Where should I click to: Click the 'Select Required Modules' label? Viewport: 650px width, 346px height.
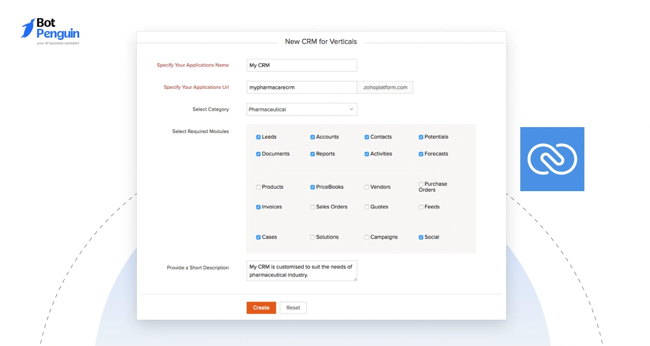(200, 132)
